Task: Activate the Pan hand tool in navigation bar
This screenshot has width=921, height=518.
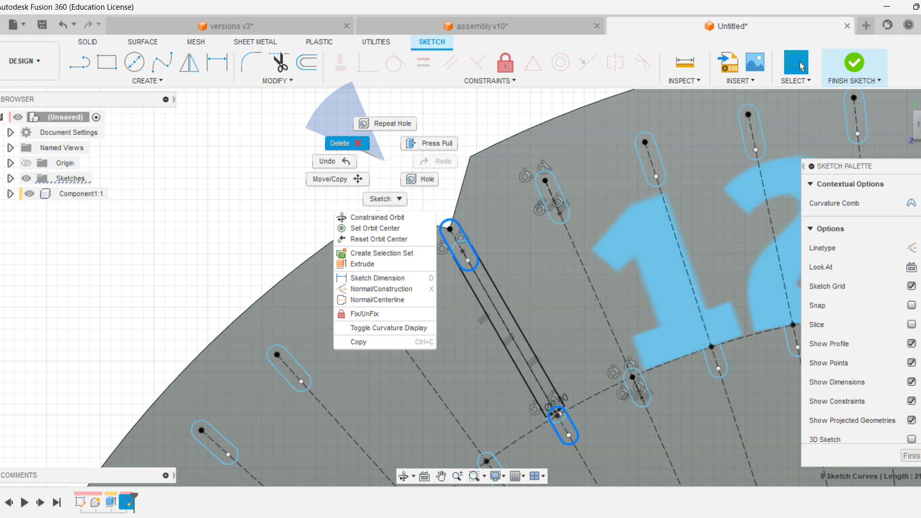Action: coord(441,476)
